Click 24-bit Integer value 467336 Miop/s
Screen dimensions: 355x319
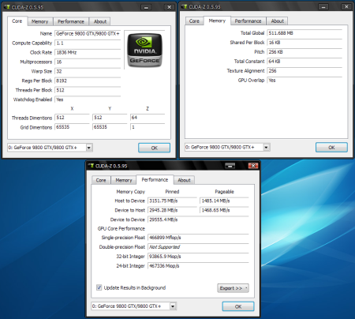(198, 266)
